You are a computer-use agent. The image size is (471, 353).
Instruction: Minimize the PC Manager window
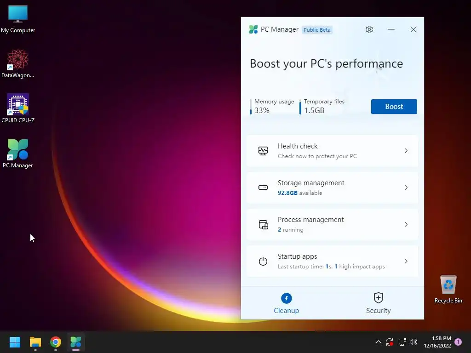point(391,29)
